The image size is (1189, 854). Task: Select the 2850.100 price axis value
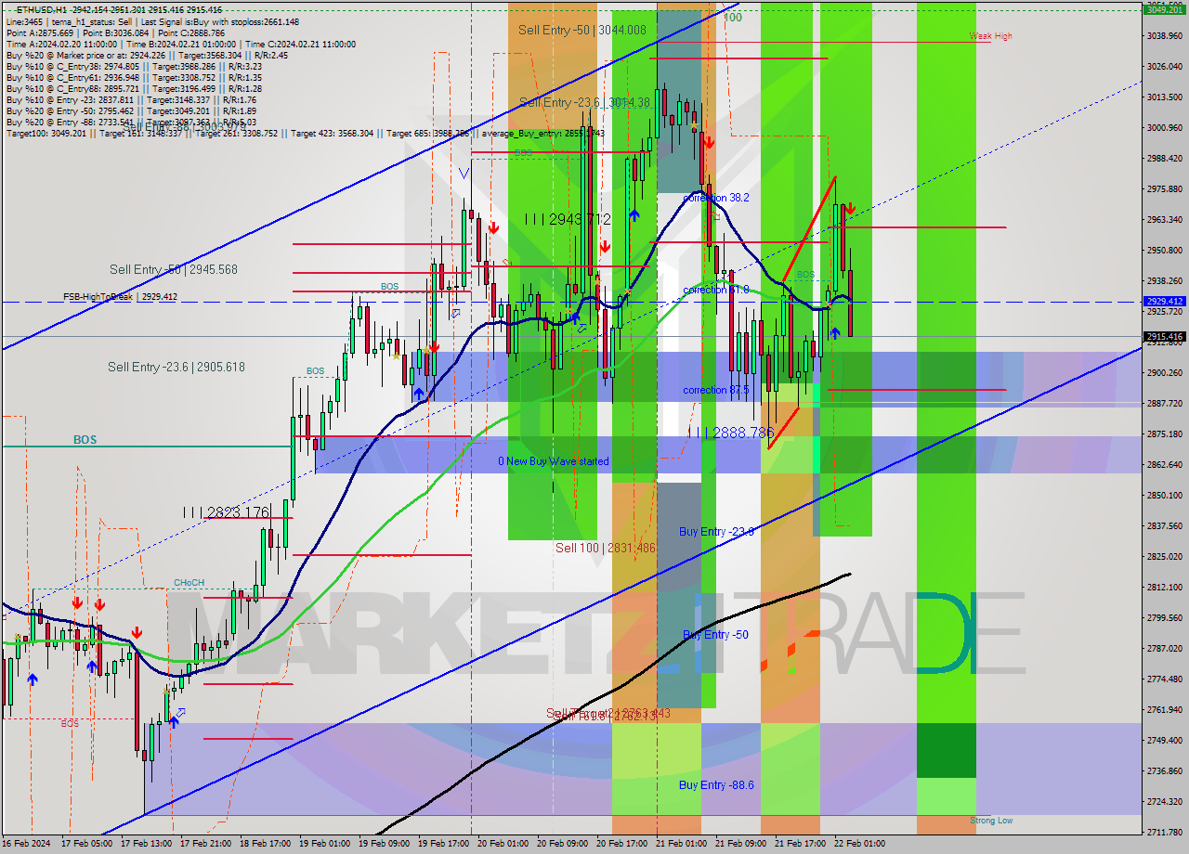(1165, 496)
